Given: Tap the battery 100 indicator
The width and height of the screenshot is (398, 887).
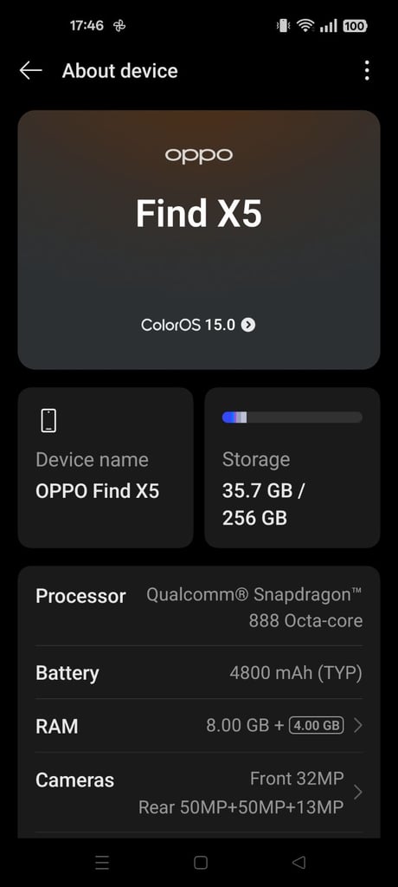Looking at the screenshot, I should [x=355, y=25].
